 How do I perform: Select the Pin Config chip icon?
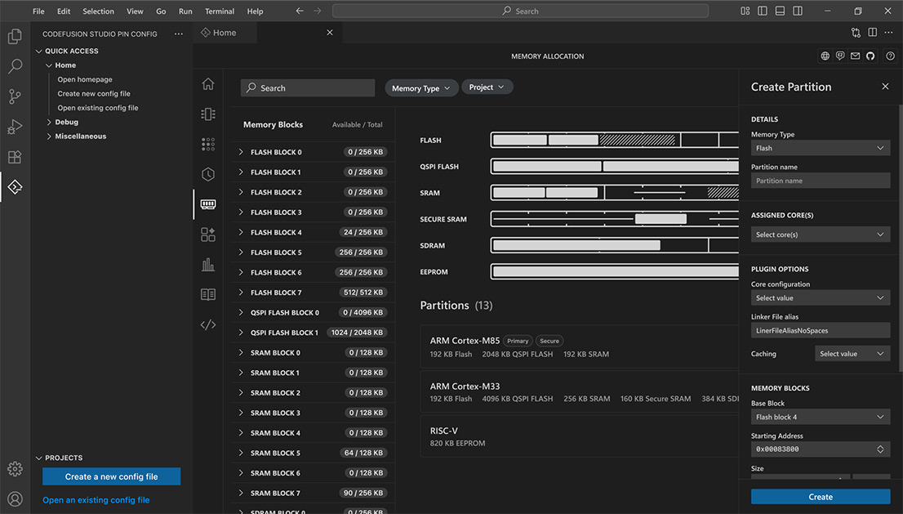pos(208,114)
